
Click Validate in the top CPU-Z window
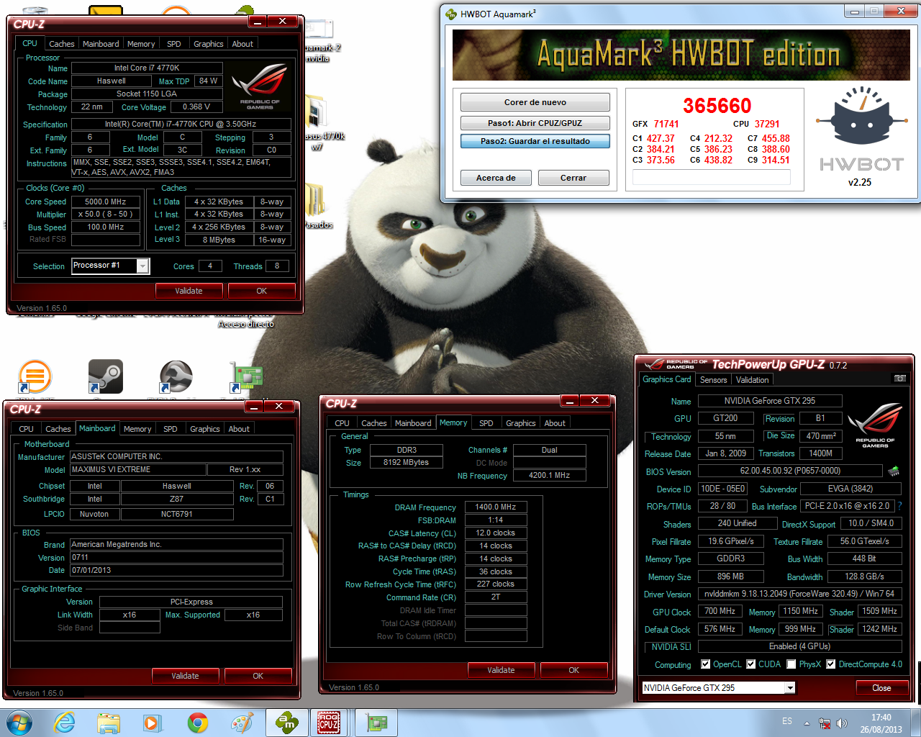[189, 291]
